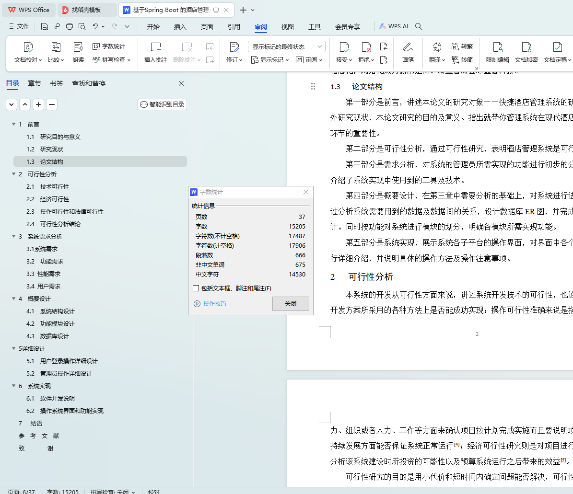Click the Read Aloud (朗读) icon
Viewport: 573px width, 494px height.
[78, 52]
